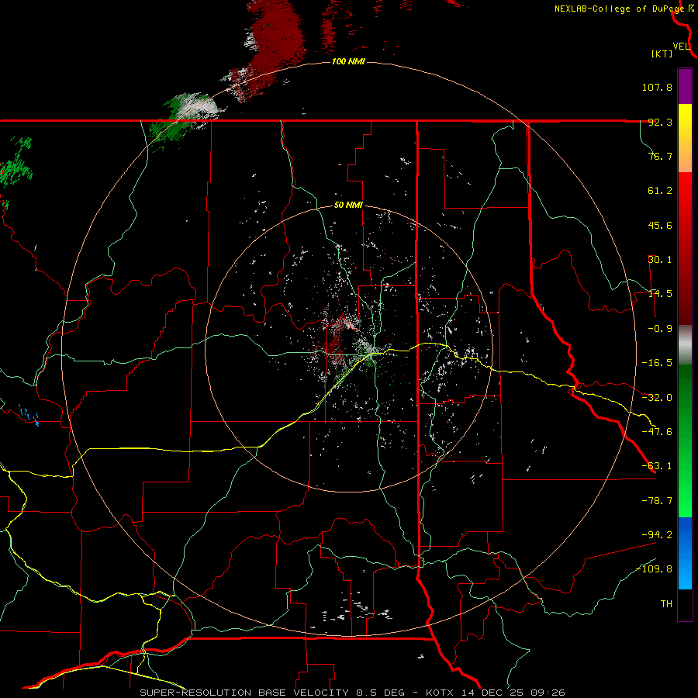Viewport: 698px width, 698px height.
Task: Select the -32.0 scale value
Action: (657, 398)
